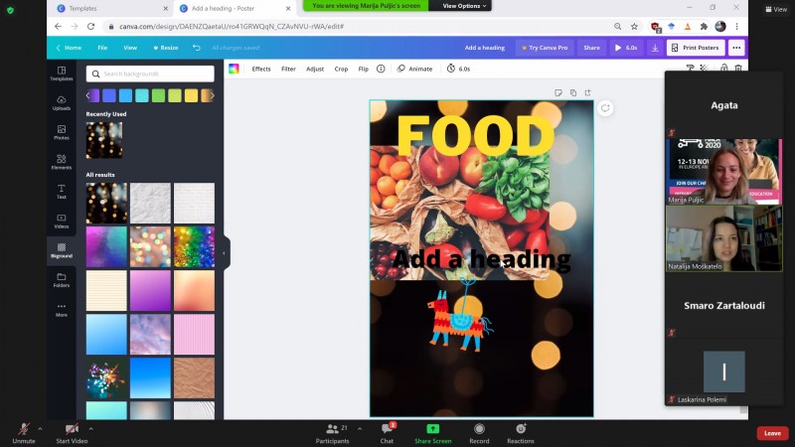Click the delete trash icon in toolbar

738,68
